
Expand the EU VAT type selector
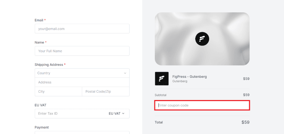tap(116, 113)
